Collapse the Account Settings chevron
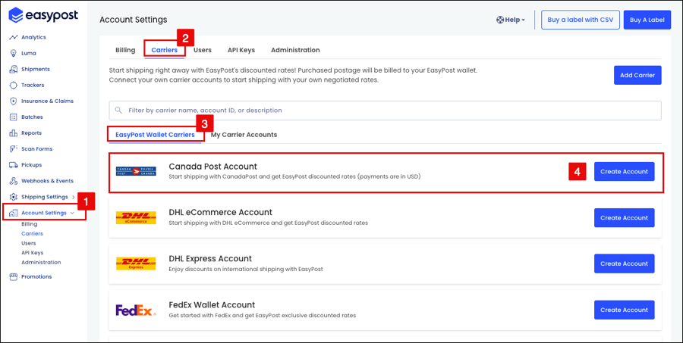Screen dimensions: 683x343 [x=72, y=213]
